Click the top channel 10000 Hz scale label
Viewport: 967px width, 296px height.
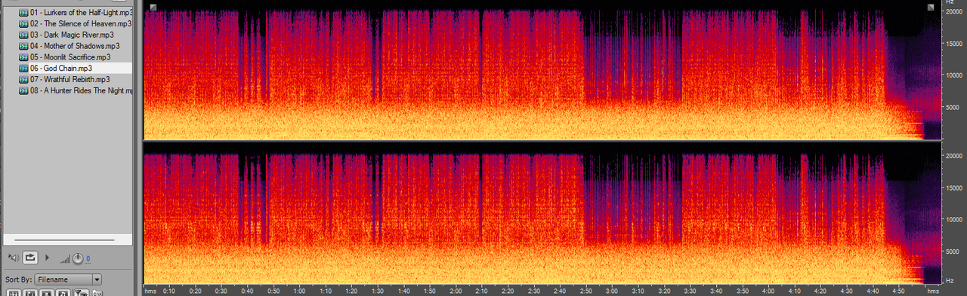pyautogui.click(x=955, y=75)
